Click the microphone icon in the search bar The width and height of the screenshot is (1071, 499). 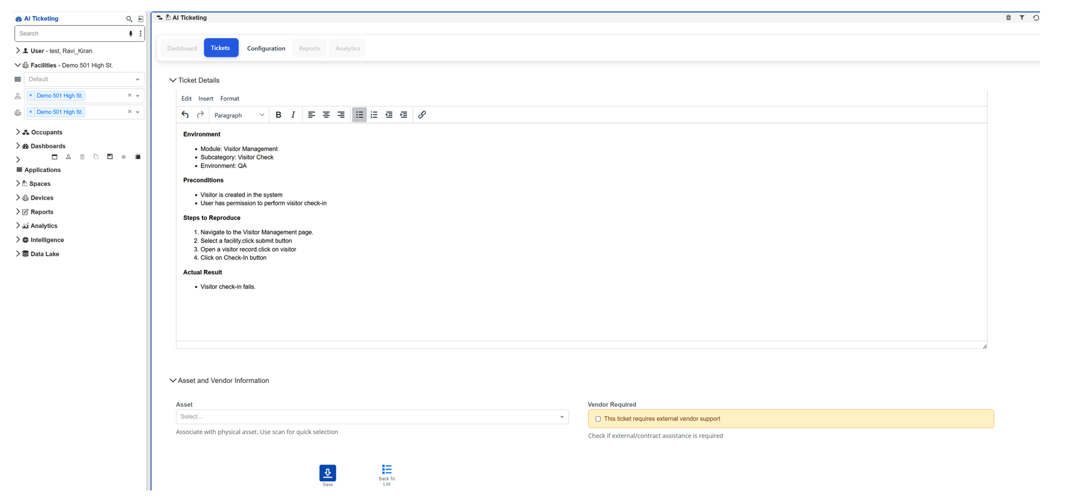(130, 33)
